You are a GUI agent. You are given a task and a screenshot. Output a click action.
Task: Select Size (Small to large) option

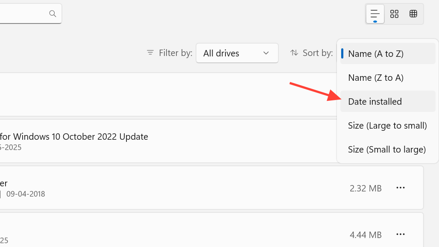[387, 150]
